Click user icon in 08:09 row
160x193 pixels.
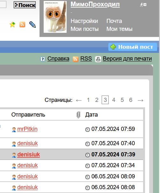click(14, 177)
